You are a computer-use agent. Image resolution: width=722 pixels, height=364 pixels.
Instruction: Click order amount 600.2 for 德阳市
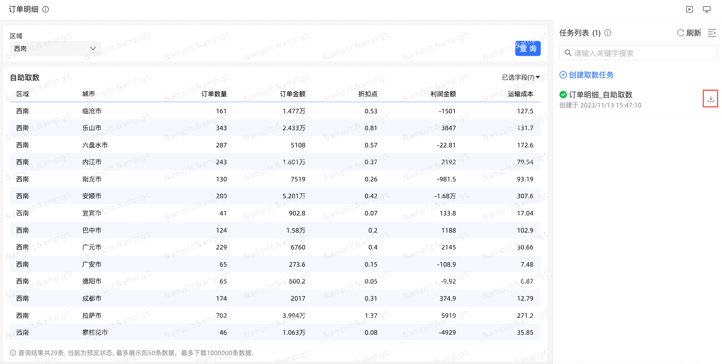coord(297,281)
